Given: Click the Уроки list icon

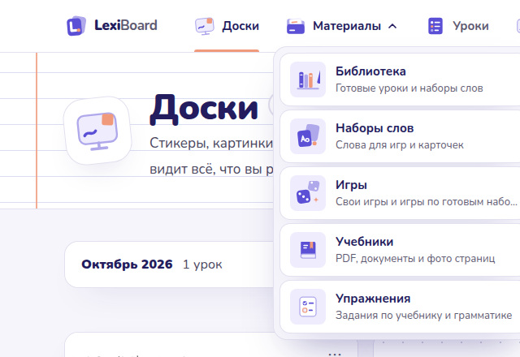Looking at the screenshot, I should [x=435, y=26].
